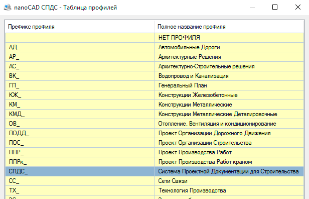
Task: Click the Архитектурные Решения cell
Action: (x=229, y=57)
